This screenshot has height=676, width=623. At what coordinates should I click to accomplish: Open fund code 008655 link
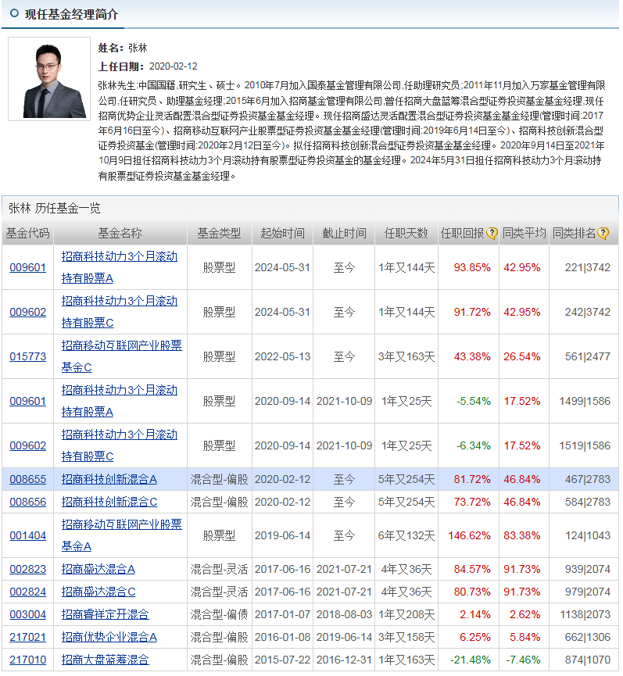pyautogui.click(x=27, y=479)
